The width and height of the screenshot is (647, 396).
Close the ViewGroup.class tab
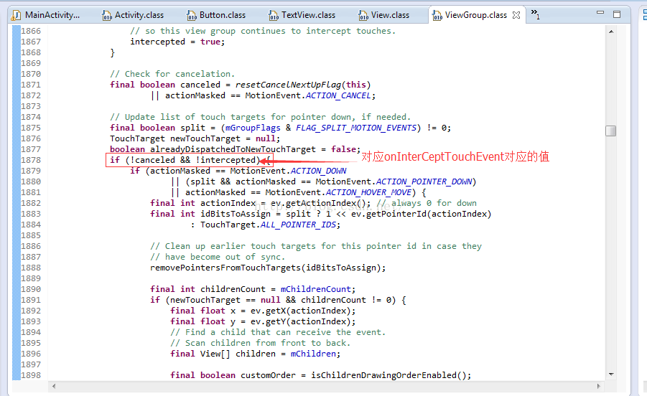point(516,14)
